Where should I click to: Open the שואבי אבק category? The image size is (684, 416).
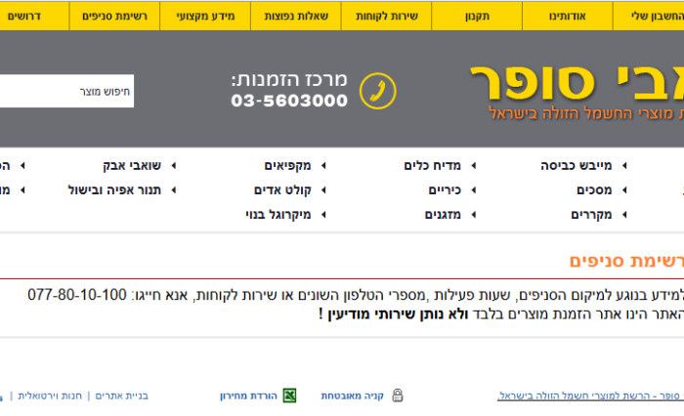coord(132,166)
